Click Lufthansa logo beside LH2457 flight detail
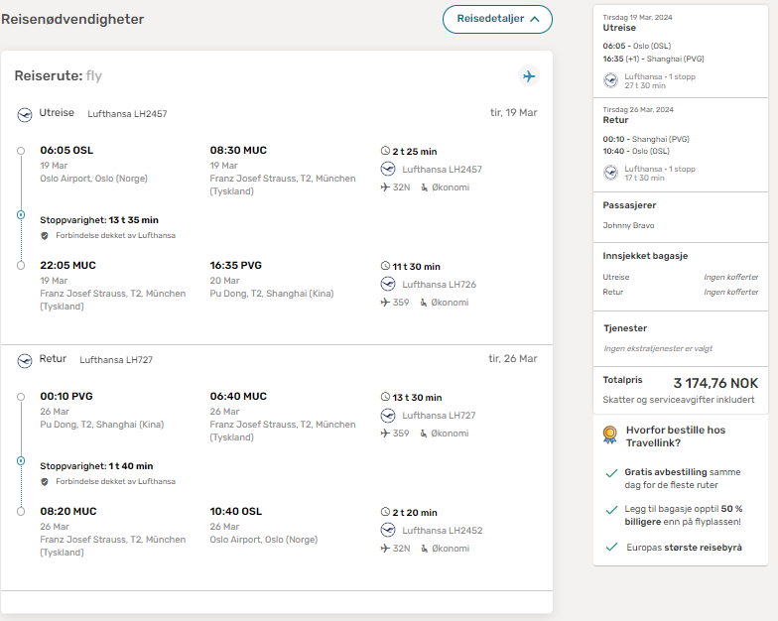Image resolution: width=778 pixels, height=621 pixels. (388, 169)
